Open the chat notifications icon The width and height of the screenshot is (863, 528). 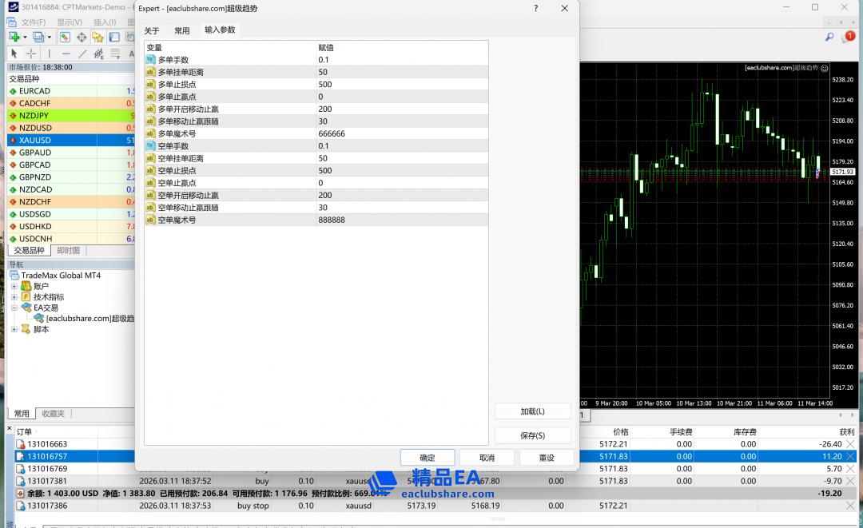click(x=848, y=37)
